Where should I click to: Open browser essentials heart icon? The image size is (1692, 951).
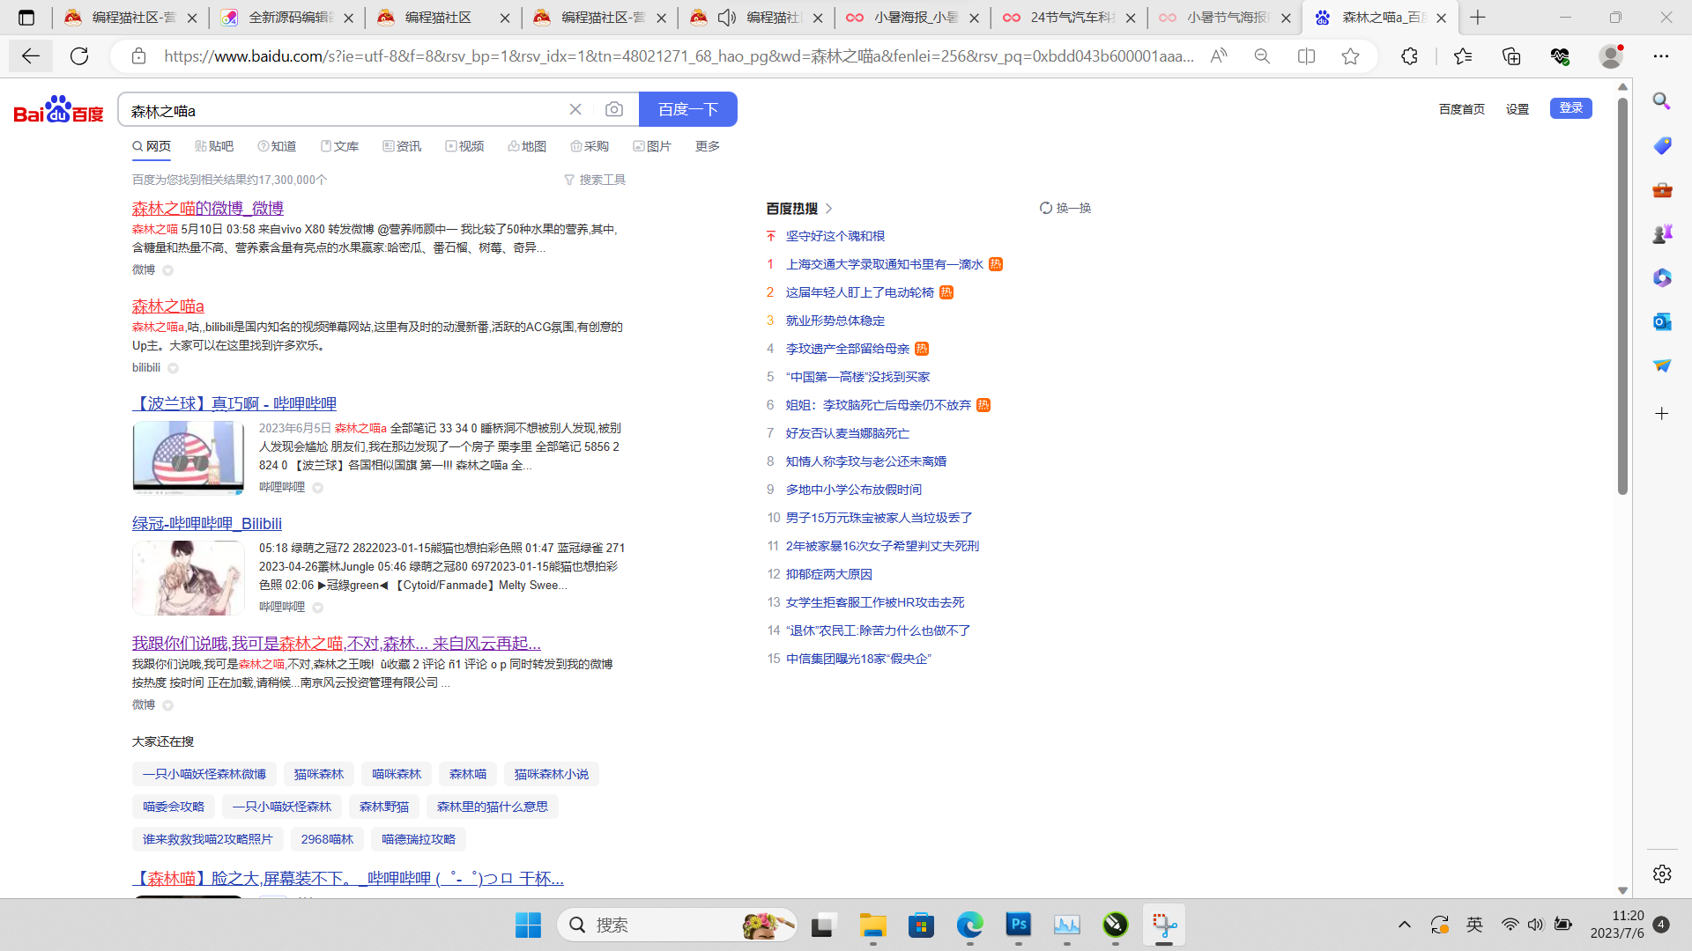coord(1560,56)
